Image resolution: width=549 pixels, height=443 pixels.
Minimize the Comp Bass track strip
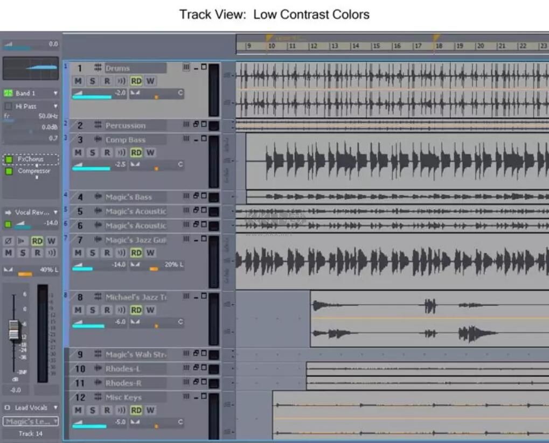tap(196, 139)
